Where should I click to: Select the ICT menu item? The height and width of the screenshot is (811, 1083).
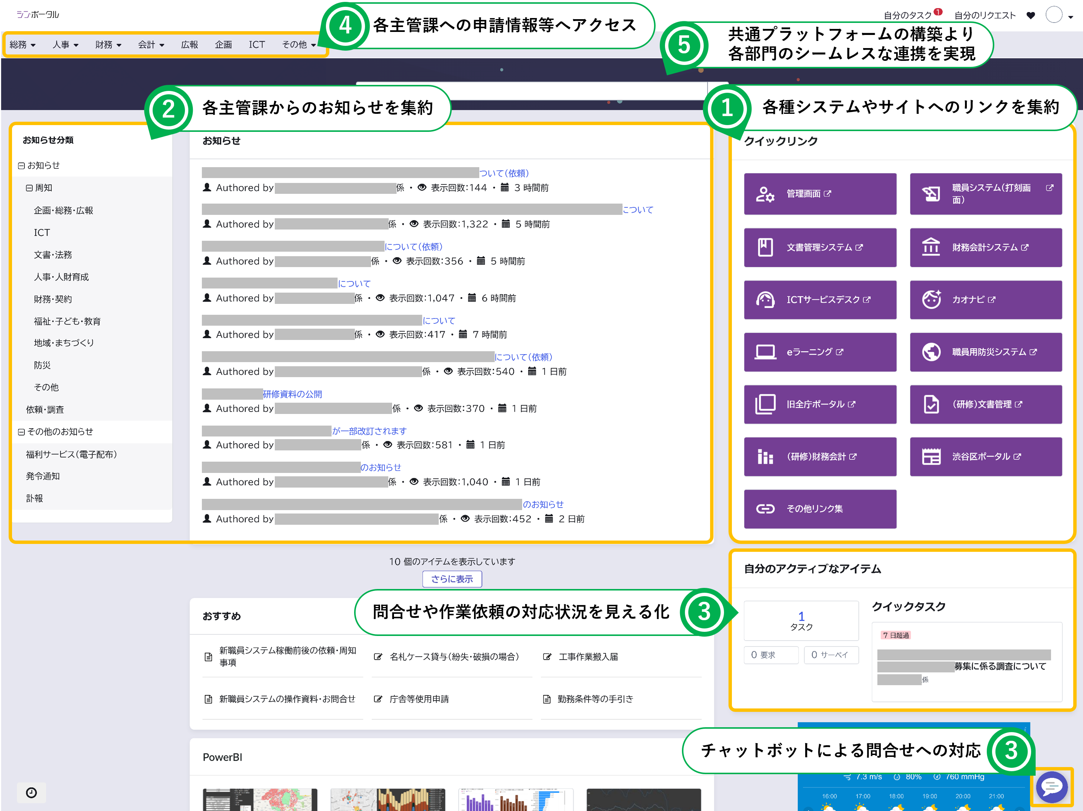click(256, 45)
